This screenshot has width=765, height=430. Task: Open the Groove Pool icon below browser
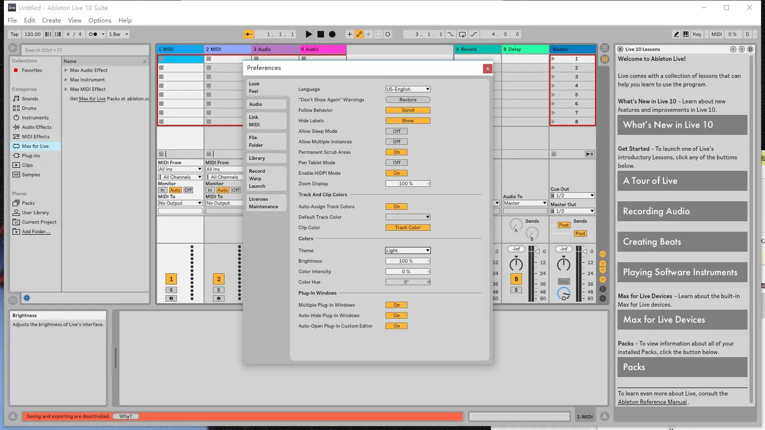pyautogui.click(x=13, y=300)
